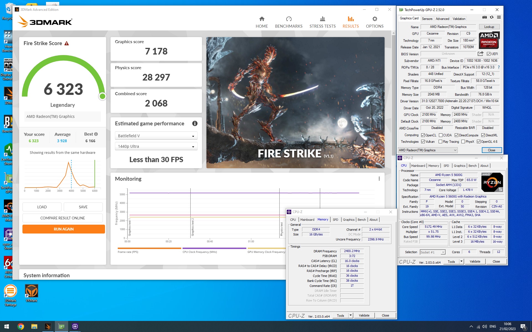The width and height of the screenshot is (532, 332).
Task: Open the ENG language indicator
Action: [x=493, y=326]
